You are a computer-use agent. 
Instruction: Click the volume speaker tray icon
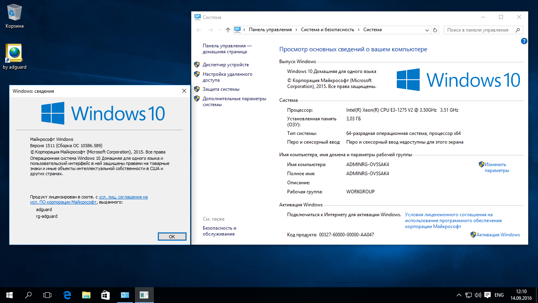click(x=478, y=295)
